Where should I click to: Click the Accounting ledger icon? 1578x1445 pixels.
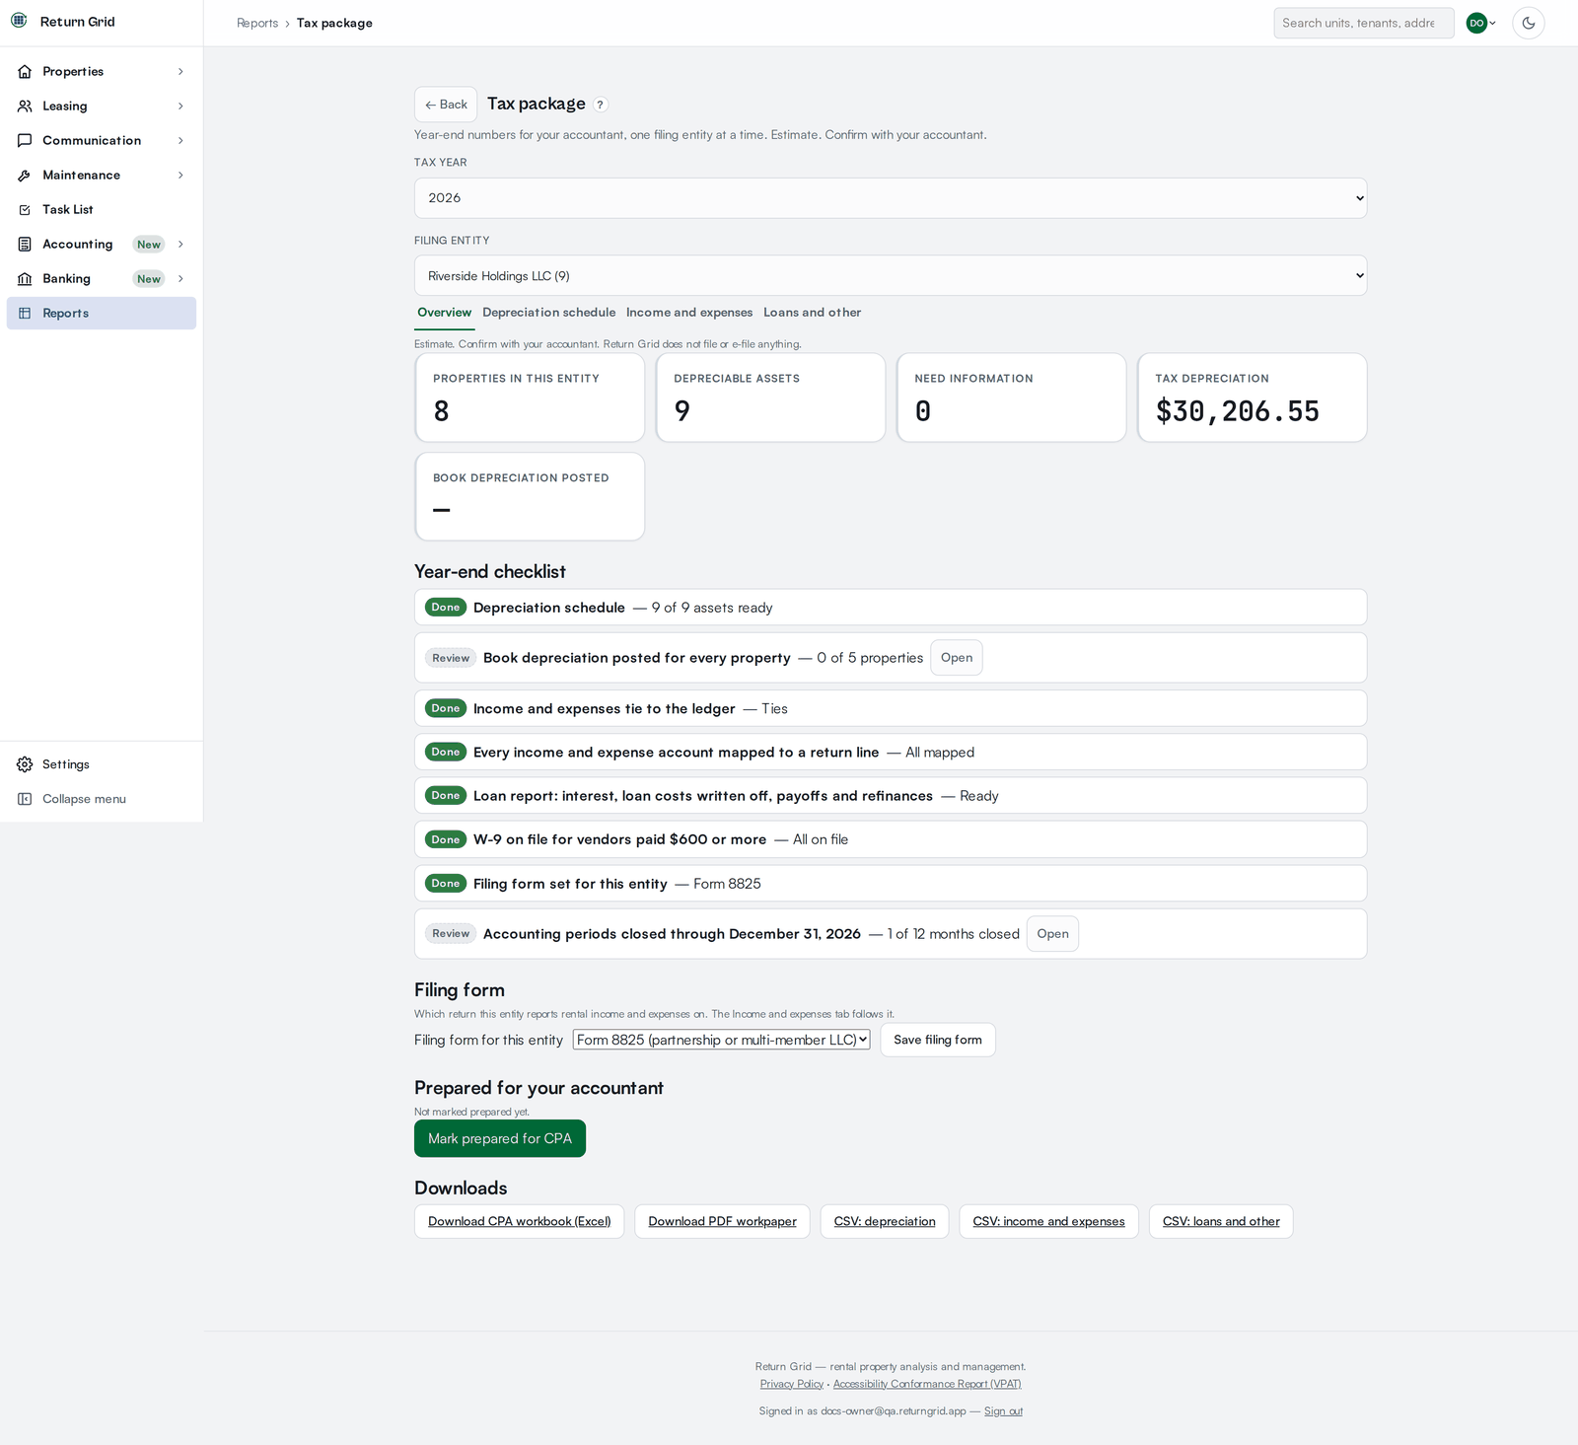(25, 245)
